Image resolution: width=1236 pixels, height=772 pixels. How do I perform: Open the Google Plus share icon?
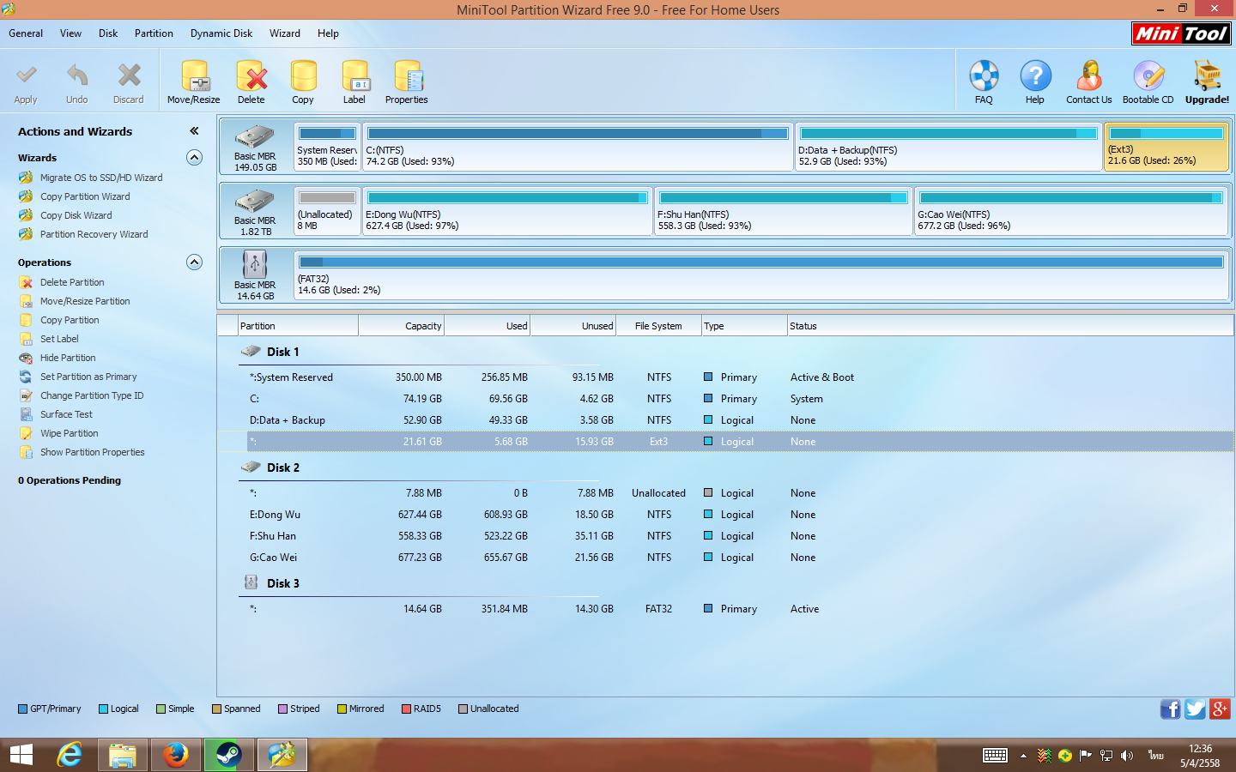tap(1220, 709)
